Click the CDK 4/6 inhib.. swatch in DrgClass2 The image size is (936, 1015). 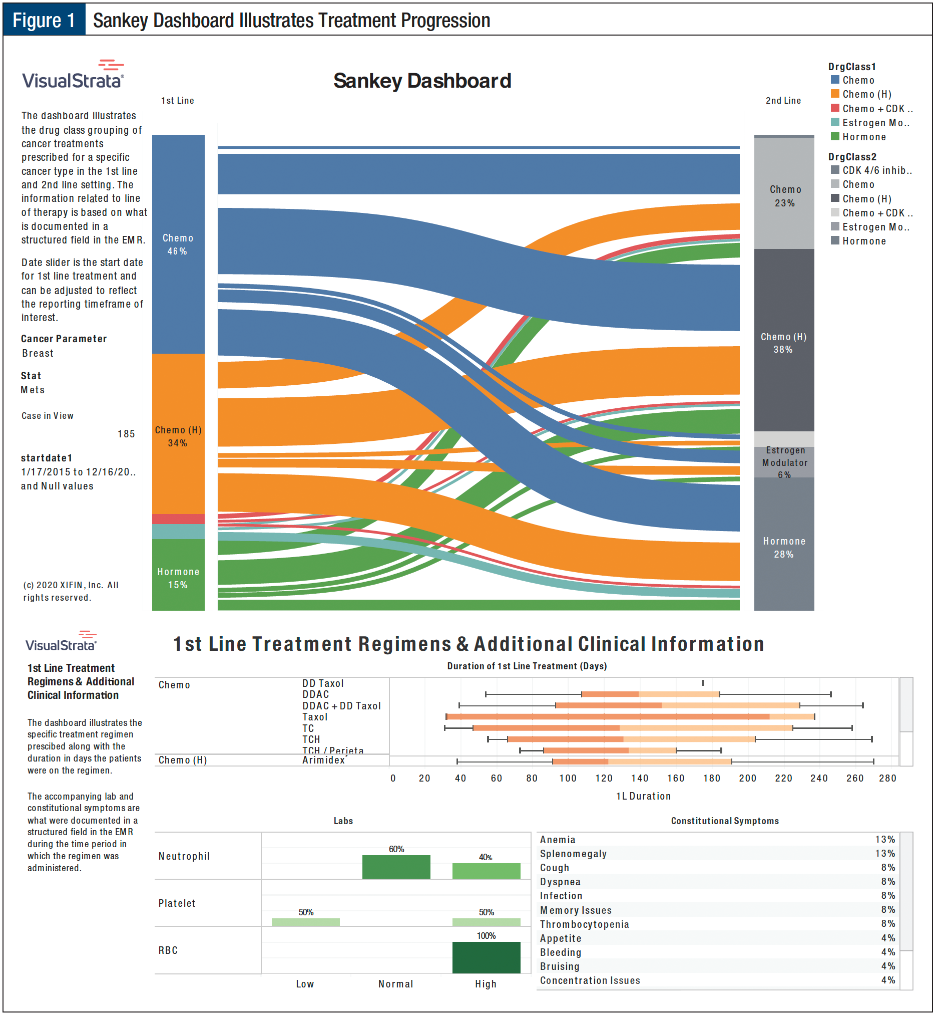tap(835, 170)
